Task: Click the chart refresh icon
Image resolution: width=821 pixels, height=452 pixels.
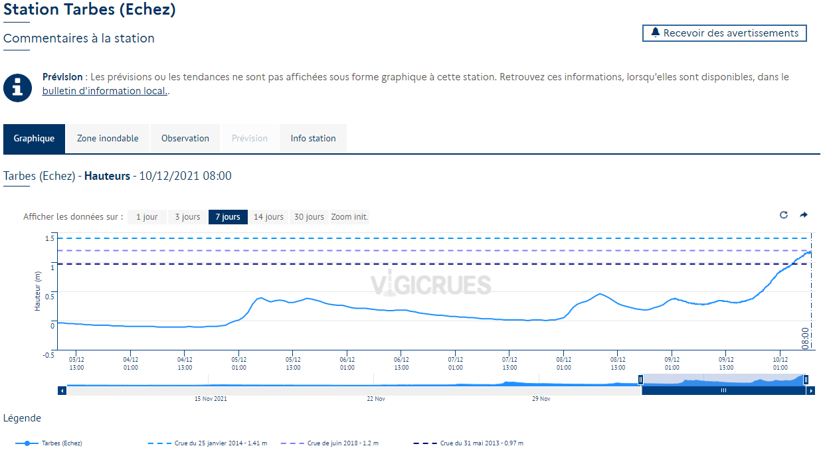Action: [x=784, y=215]
